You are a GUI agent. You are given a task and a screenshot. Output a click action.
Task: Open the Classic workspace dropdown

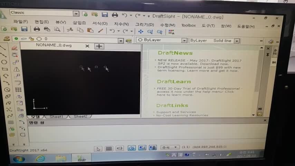pyautogui.click(x=76, y=13)
